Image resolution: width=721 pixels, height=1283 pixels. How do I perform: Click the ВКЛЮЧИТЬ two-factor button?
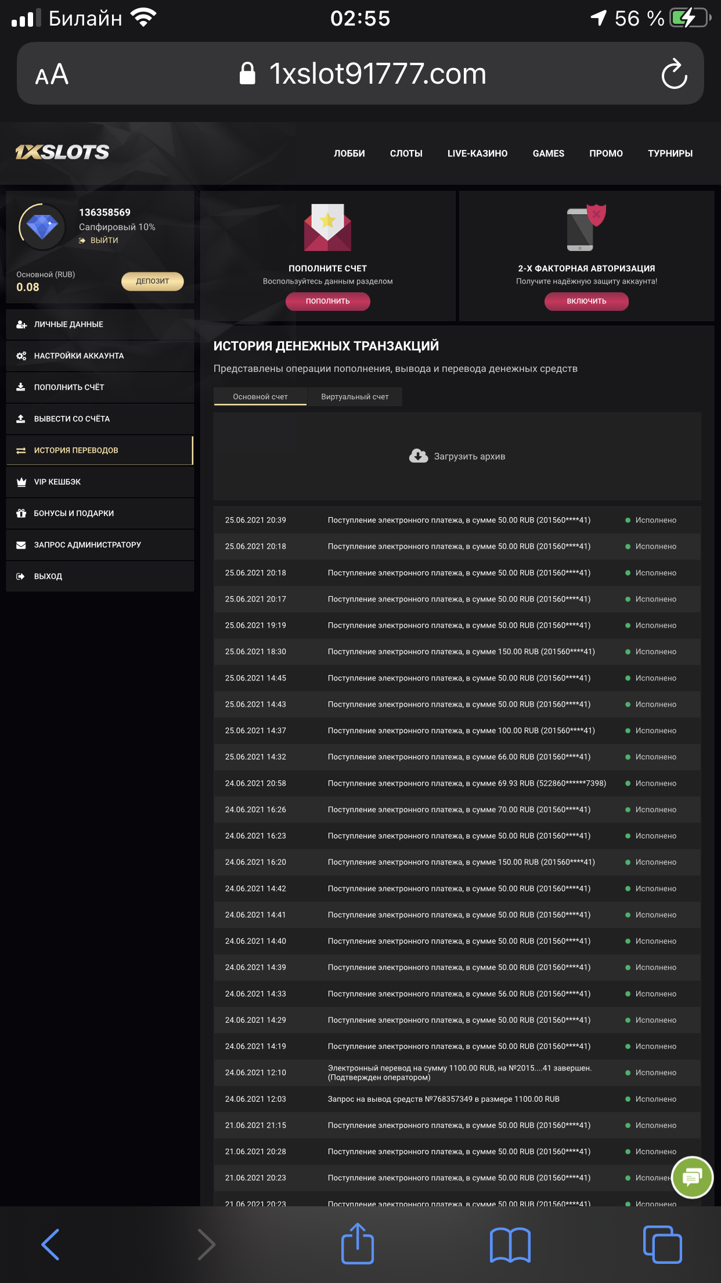(x=586, y=302)
